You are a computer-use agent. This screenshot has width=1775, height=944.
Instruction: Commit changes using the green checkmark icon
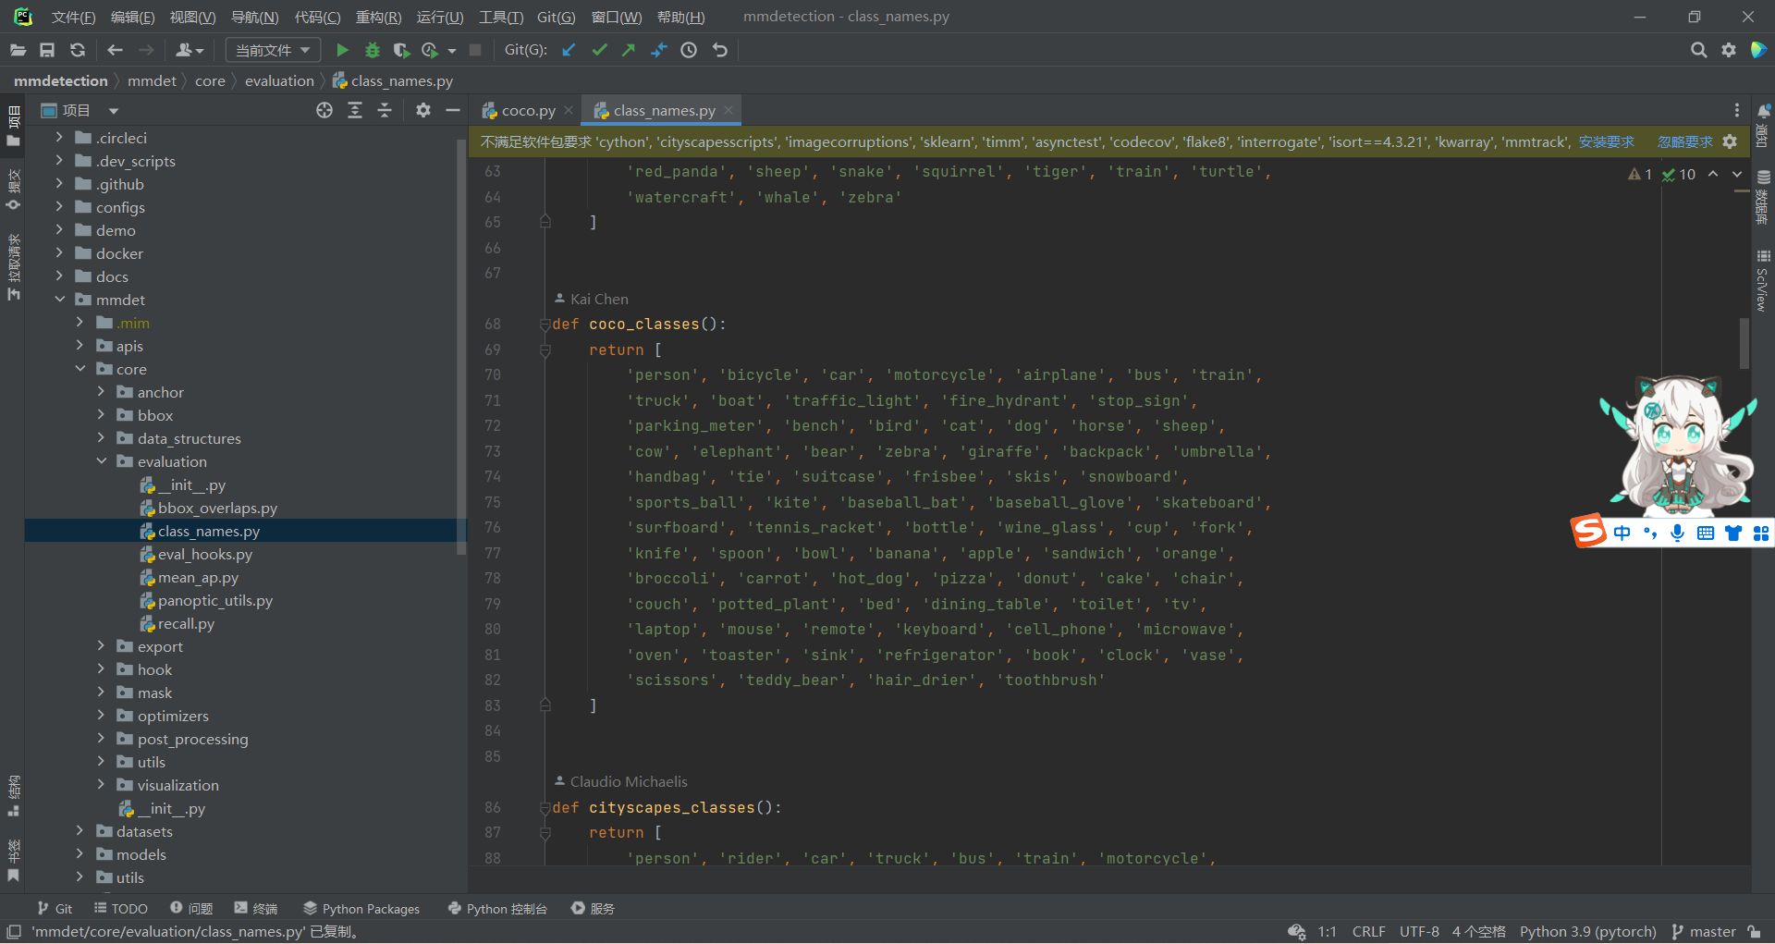(598, 50)
